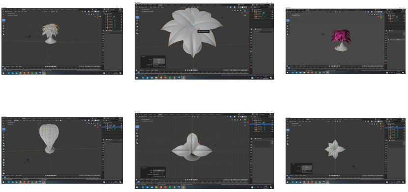408x192 pixels.
Task: Open Object properties tab in large flower window
Action: coord(251,49)
